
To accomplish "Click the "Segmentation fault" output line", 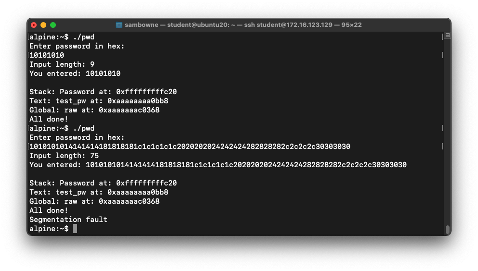I will [68, 220].
